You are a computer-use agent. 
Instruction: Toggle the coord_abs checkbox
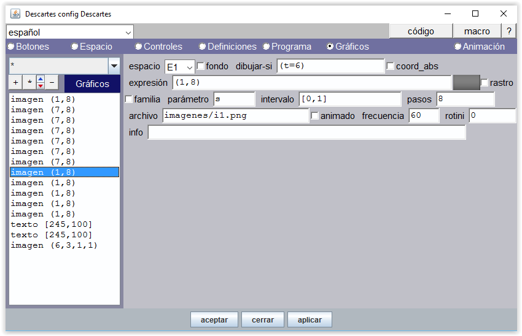pos(391,66)
